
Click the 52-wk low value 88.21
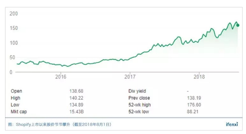tap(193, 112)
